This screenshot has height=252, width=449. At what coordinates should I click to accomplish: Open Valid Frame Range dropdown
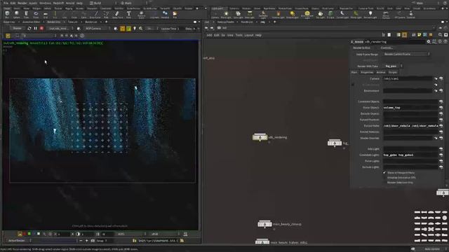pyautogui.click(x=406, y=54)
